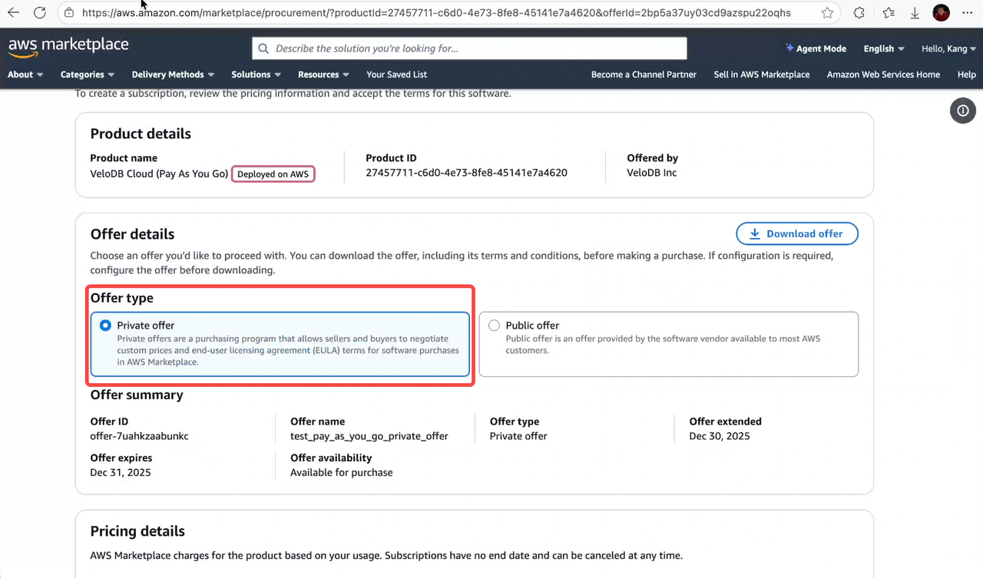Viewport: 983px width, 578px height.
Task: Click the Dec 30, 2025 extended date
Action: (x=720, y=436)
